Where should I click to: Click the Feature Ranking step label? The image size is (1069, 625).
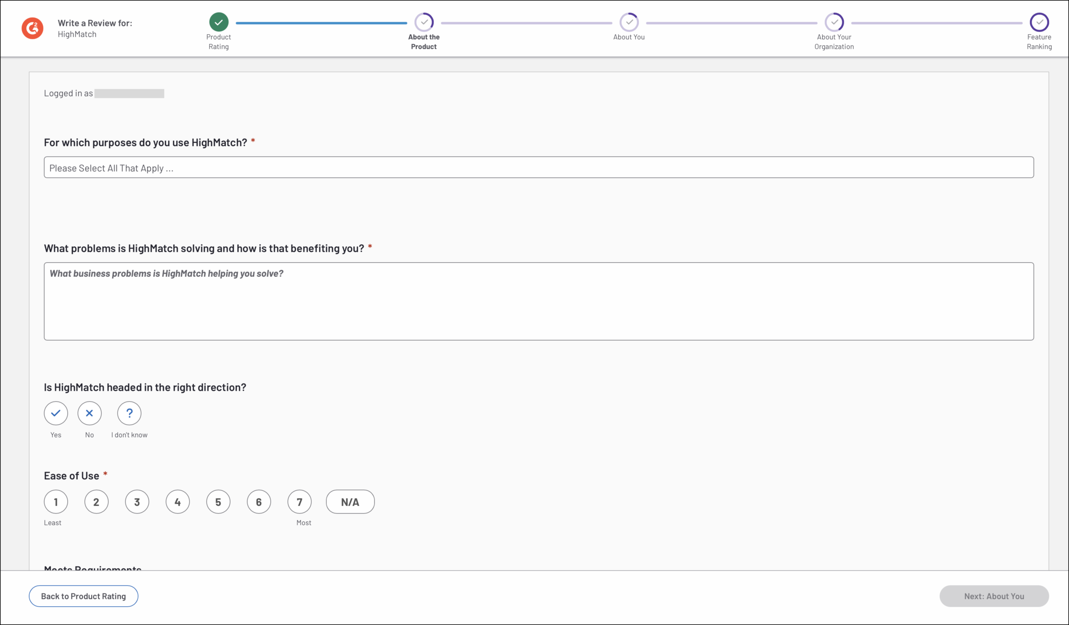point(1039,42)
